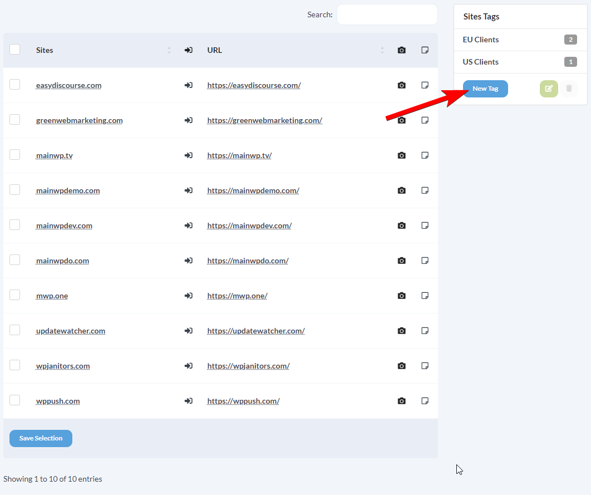Viewport: 591px width, 495px height.
Task: Click the header notes column icon
Action: coord(425,50)
